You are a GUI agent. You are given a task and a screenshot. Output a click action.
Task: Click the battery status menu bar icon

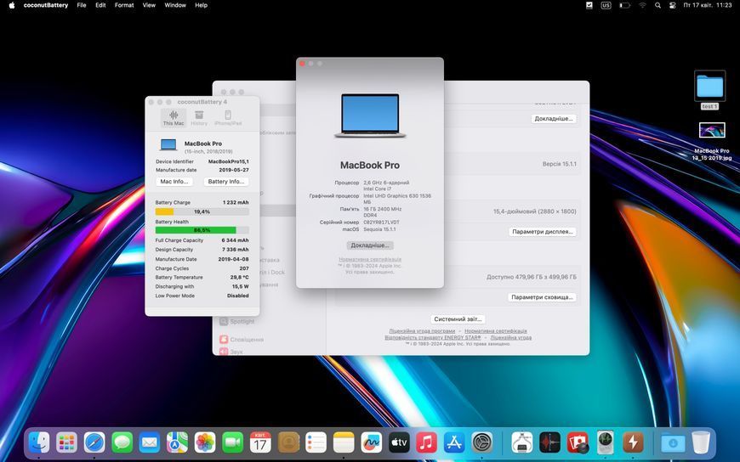624,5
